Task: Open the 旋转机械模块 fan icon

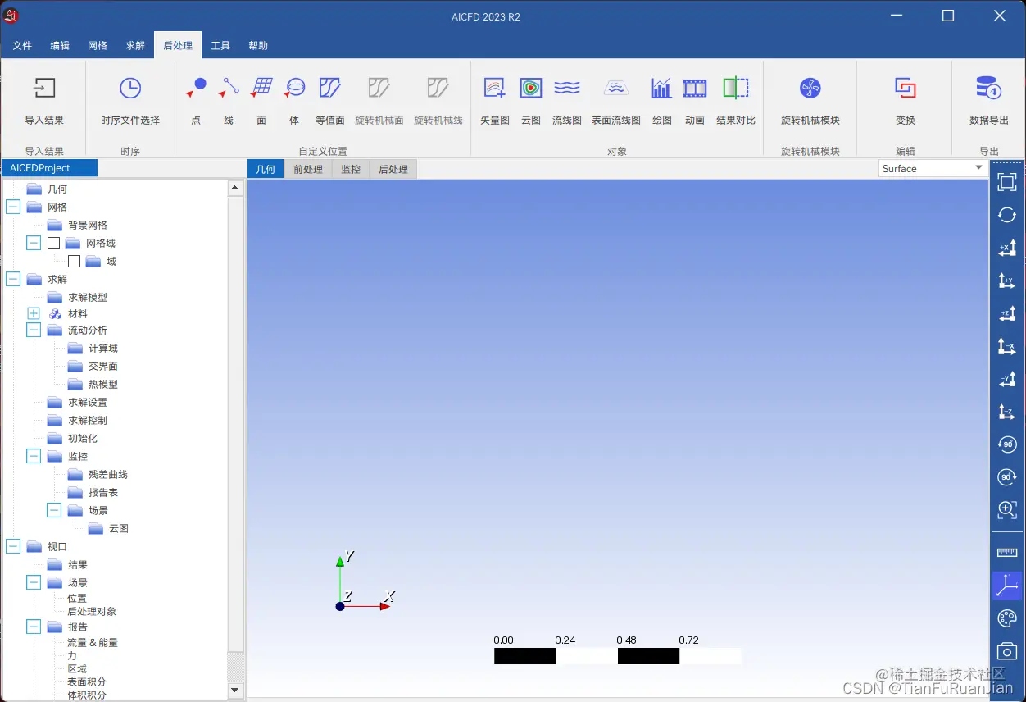Action: click(x=810, y=88)
